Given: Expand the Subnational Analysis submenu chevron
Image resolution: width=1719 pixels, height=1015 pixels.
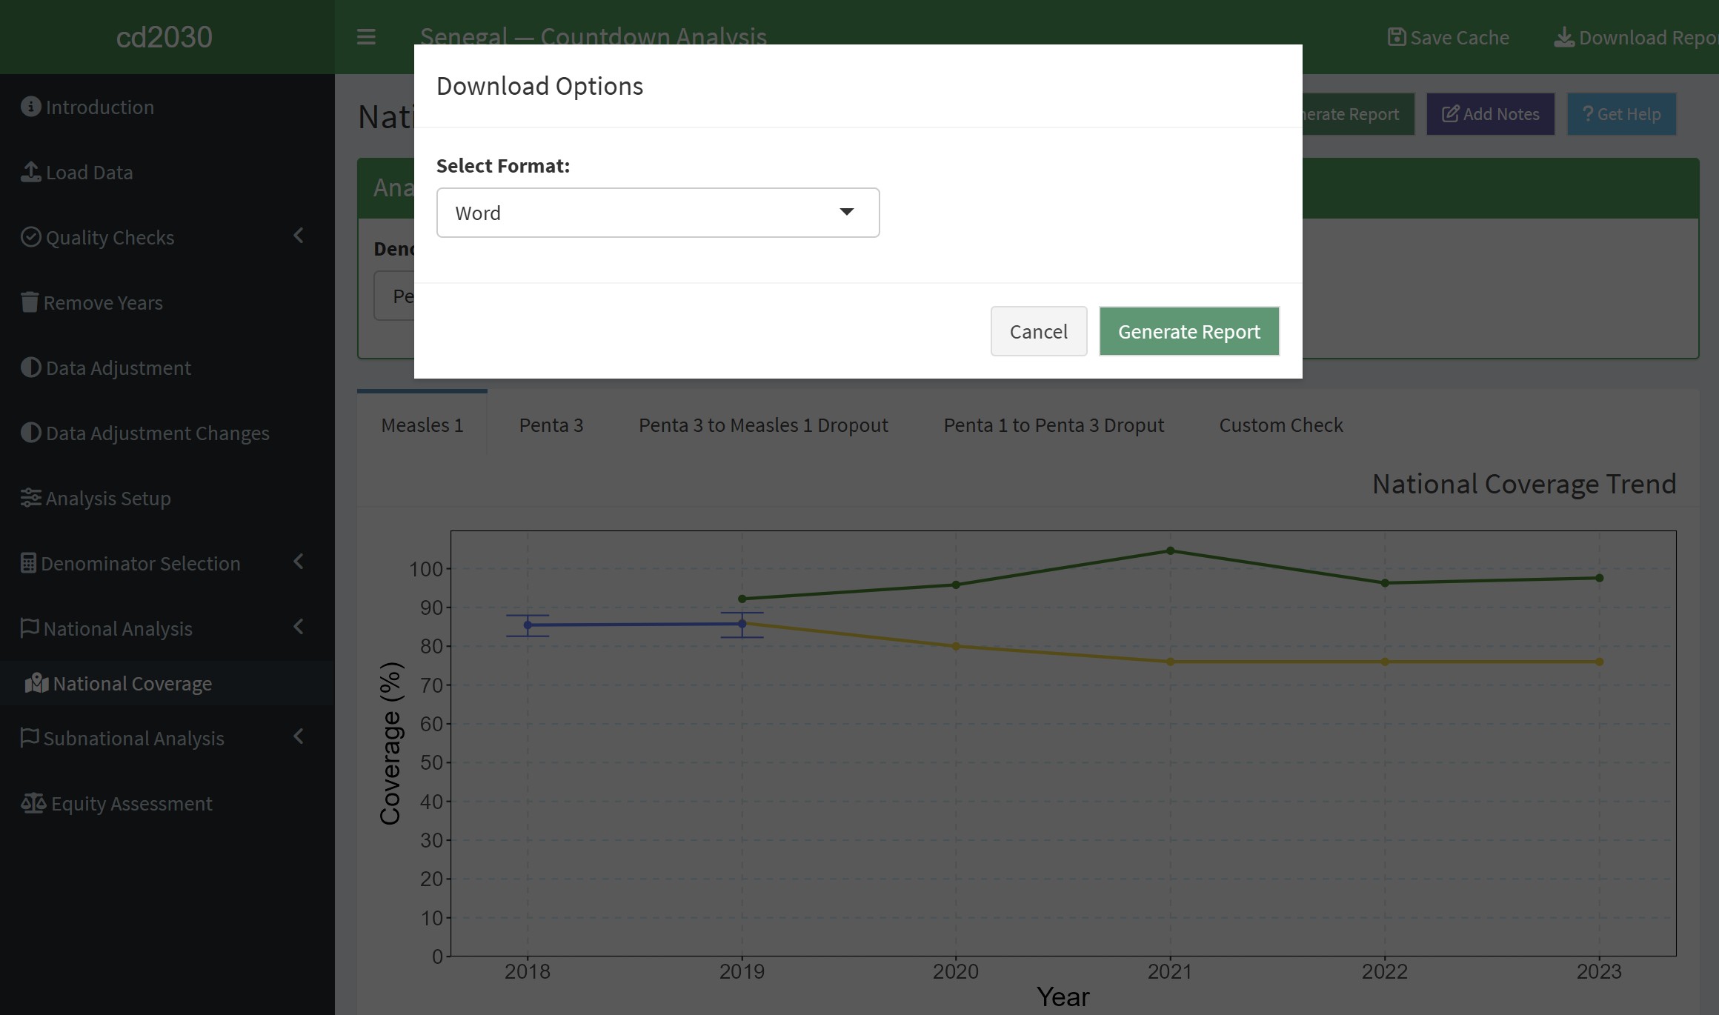Looking at the screenshot, I should pyautogui.click(x=299, y=736).
